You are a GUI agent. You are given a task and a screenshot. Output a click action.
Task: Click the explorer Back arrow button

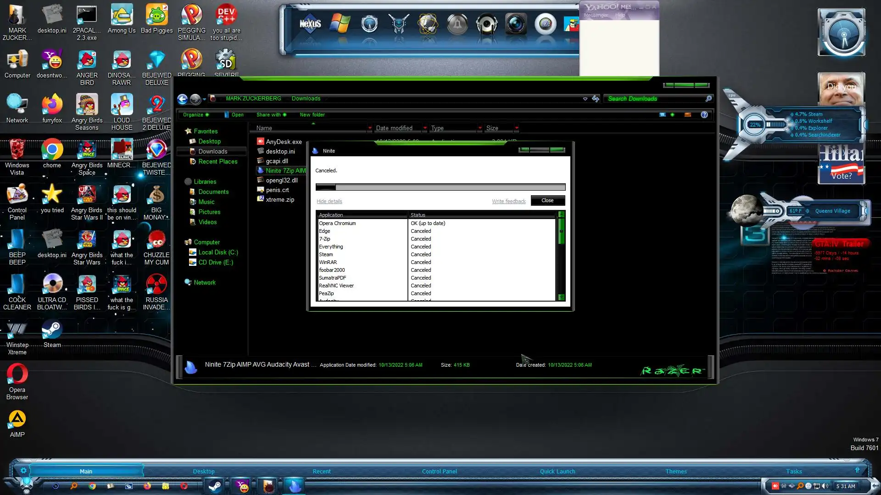pos(182,99)
